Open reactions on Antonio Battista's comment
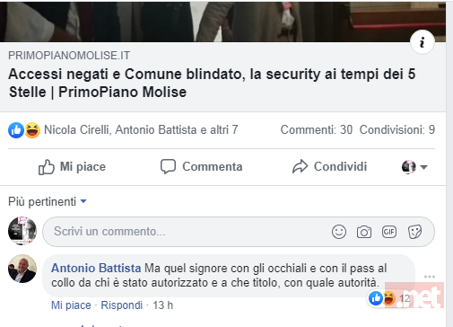 [388, 298]
